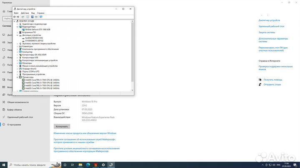Click the ENG language indicator
This screenshot has height=168, width=300.
[279, 165]
